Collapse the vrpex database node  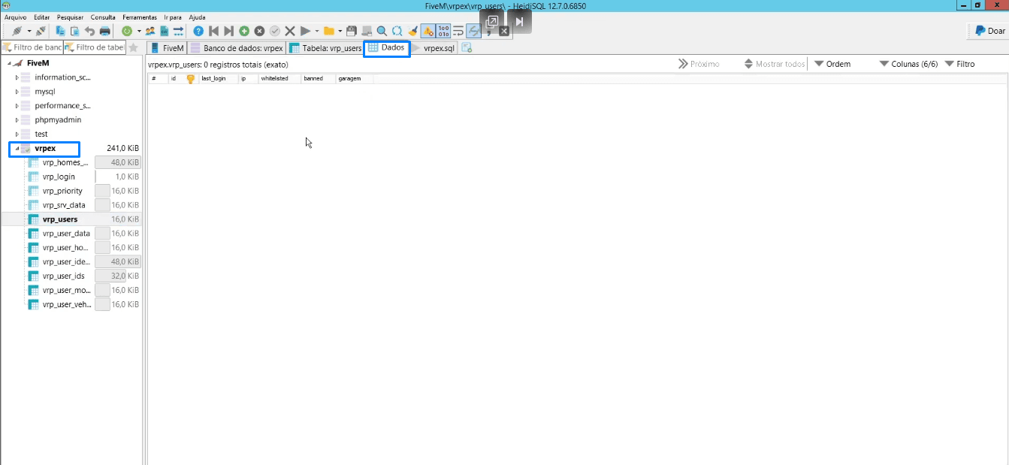point(17,149)
